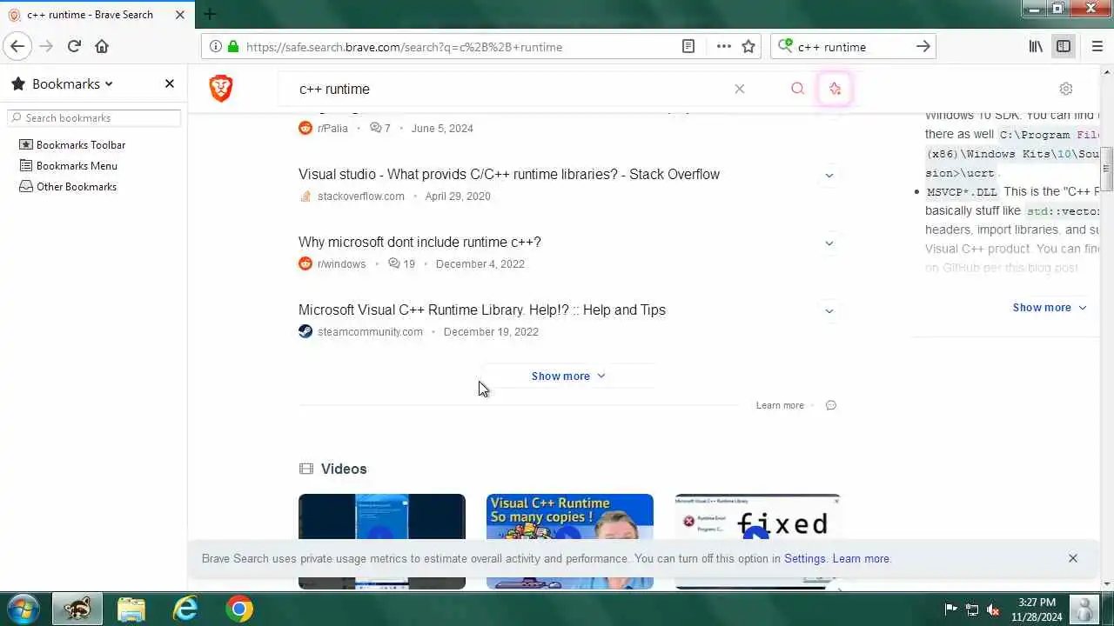Launch Google Chrome from taskbar
The image size is (1114, 626).
coord(239,609)
